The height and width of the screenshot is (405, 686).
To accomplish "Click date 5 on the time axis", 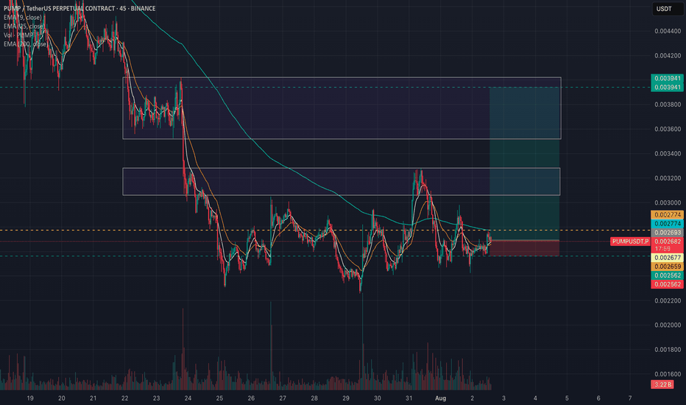I will 567,398.
